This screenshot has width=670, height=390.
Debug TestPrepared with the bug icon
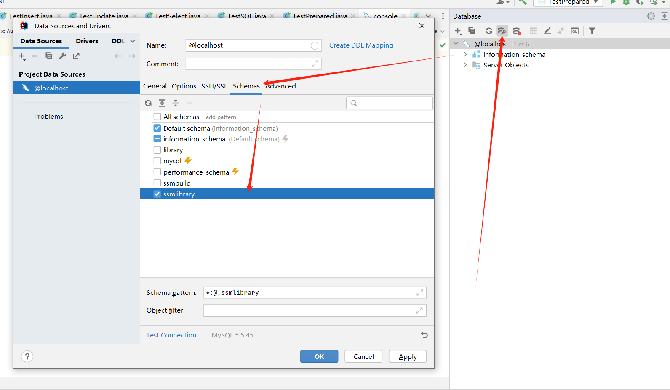pyautogui.click(x=626, y=2)
